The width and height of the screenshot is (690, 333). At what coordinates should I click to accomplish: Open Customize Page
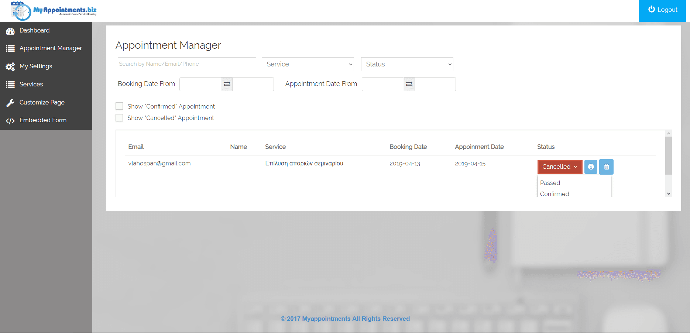42,102
